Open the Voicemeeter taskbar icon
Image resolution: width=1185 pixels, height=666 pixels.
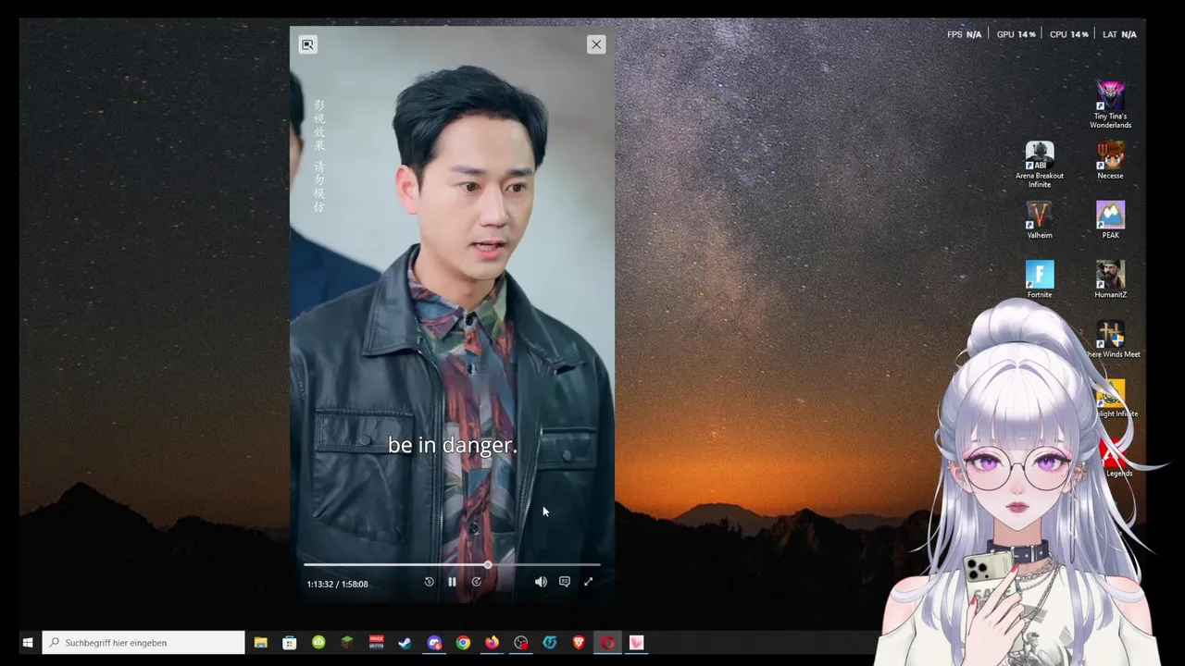(377, 643)
